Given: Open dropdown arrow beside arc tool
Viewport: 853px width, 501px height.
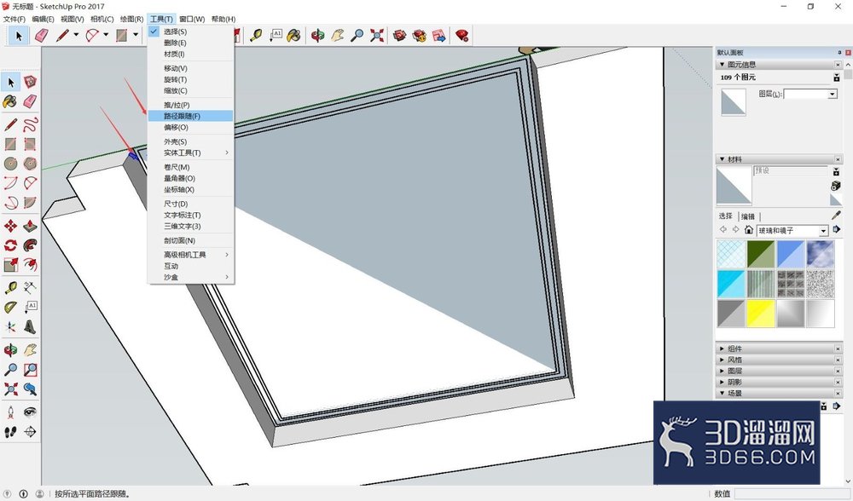Looking at the screenshot, I should coord(106,35).
